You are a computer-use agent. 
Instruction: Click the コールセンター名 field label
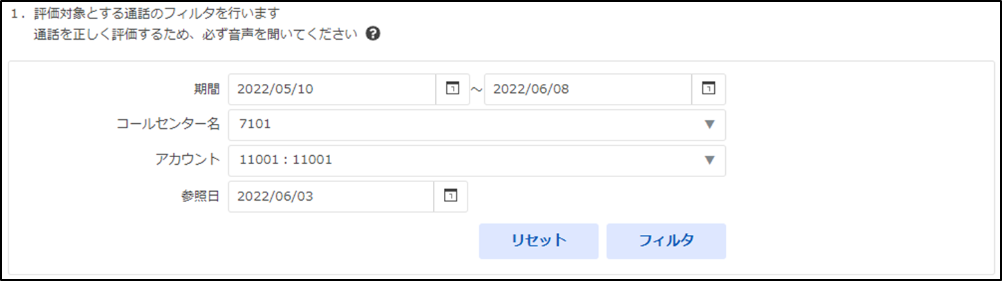click(168, 124)
